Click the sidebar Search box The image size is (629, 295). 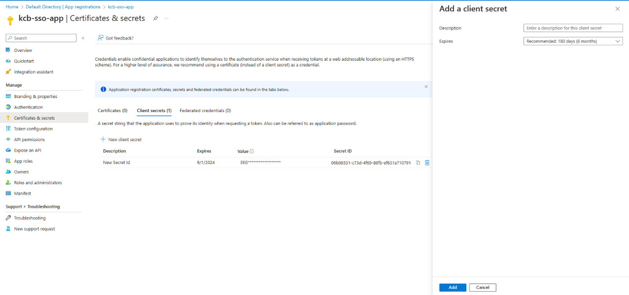(41, 38)
